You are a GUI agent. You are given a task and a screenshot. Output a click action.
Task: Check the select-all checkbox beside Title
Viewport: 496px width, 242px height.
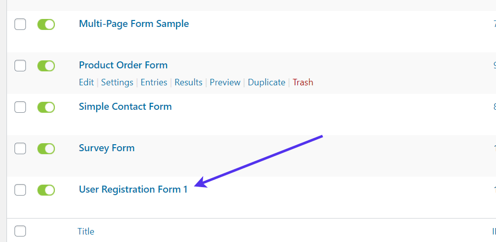pos(20,231)
